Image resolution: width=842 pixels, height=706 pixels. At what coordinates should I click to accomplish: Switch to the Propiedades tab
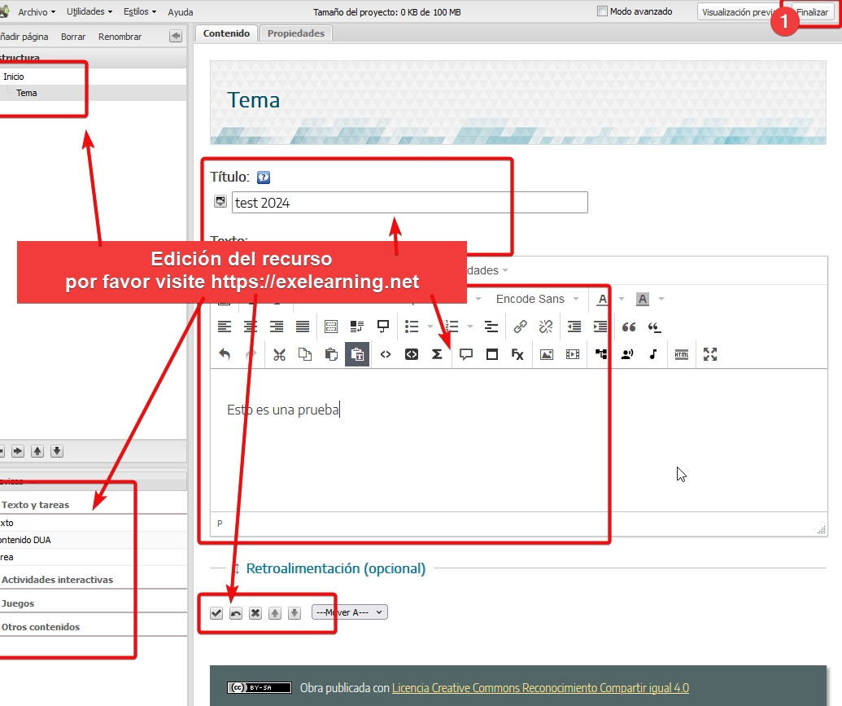tap(296, 33)
